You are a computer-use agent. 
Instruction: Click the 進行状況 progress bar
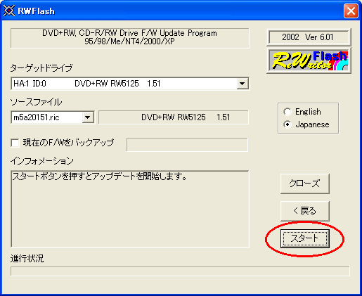(180, 271)
